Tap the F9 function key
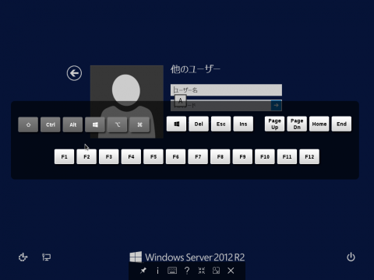Viewport: 374px width, 280px height. click(x=242, y=156)
